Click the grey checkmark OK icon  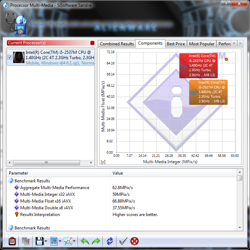tap(123, 241)
